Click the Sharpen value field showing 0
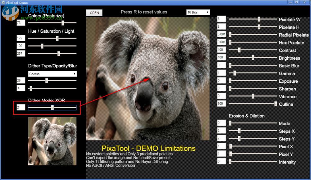 pos(221,89)
